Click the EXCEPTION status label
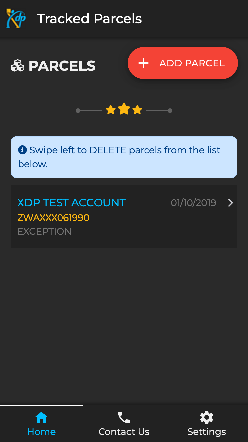 [44, 231]
